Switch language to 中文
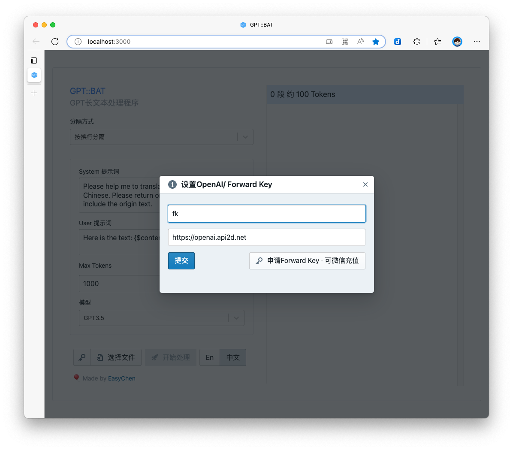 tap(233, 357)
